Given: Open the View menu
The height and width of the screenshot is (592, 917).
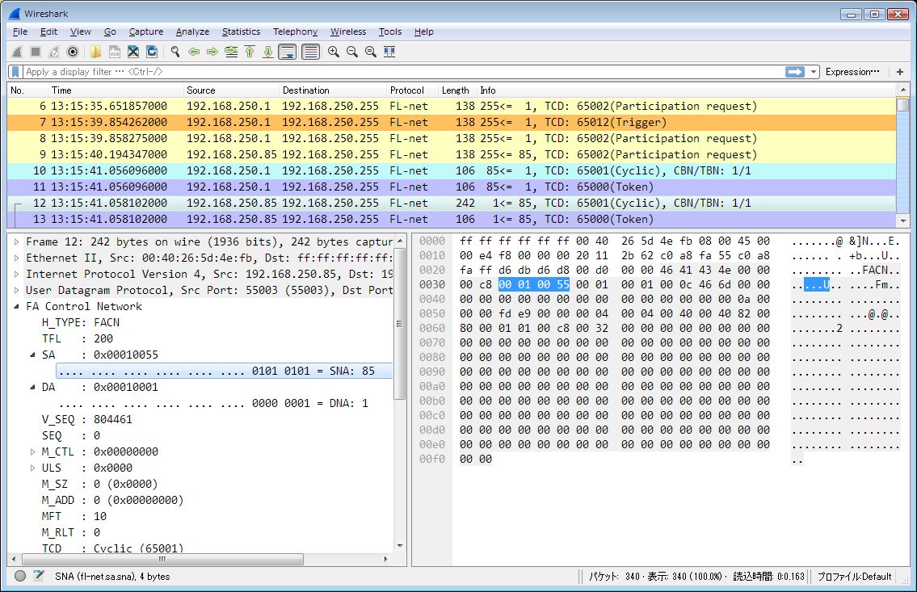Looking at the screenshot, I should (x=81, y=31).
